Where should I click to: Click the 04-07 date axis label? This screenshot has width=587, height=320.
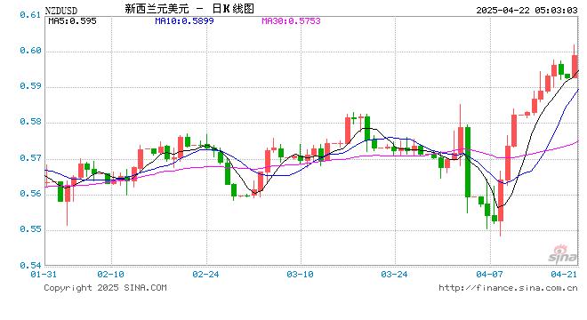(489, 275)
